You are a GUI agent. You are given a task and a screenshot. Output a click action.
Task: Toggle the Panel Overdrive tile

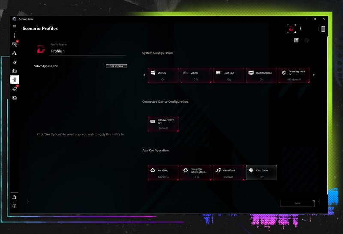(262, 75)
